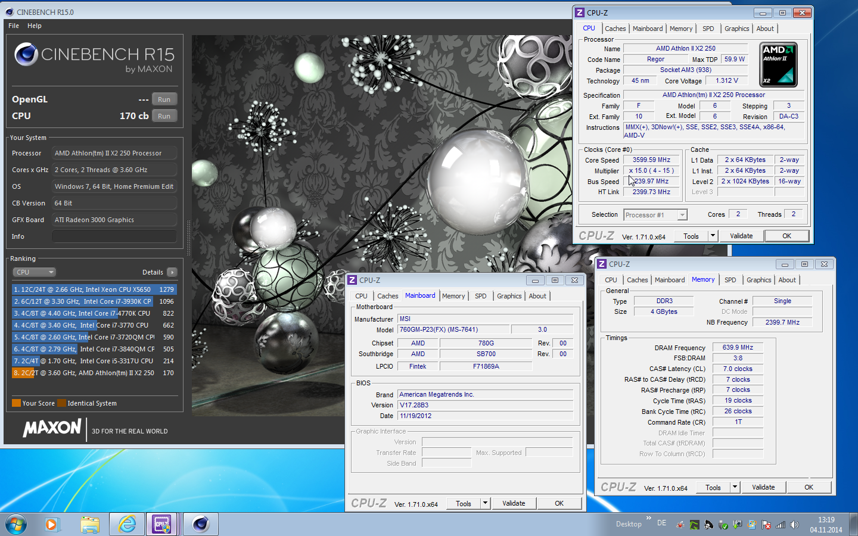Open Tools dropdown arrow in CPU window
Image resolution: width=858 pixels, height=536 pixels.
tap(713, 236)
